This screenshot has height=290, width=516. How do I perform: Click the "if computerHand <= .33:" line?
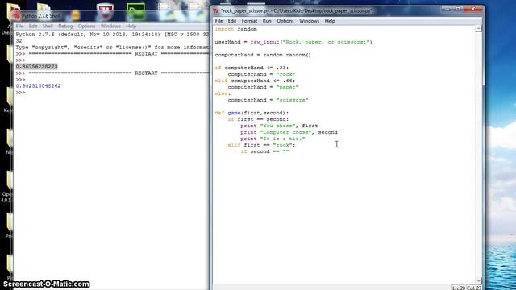coord(252,68)
